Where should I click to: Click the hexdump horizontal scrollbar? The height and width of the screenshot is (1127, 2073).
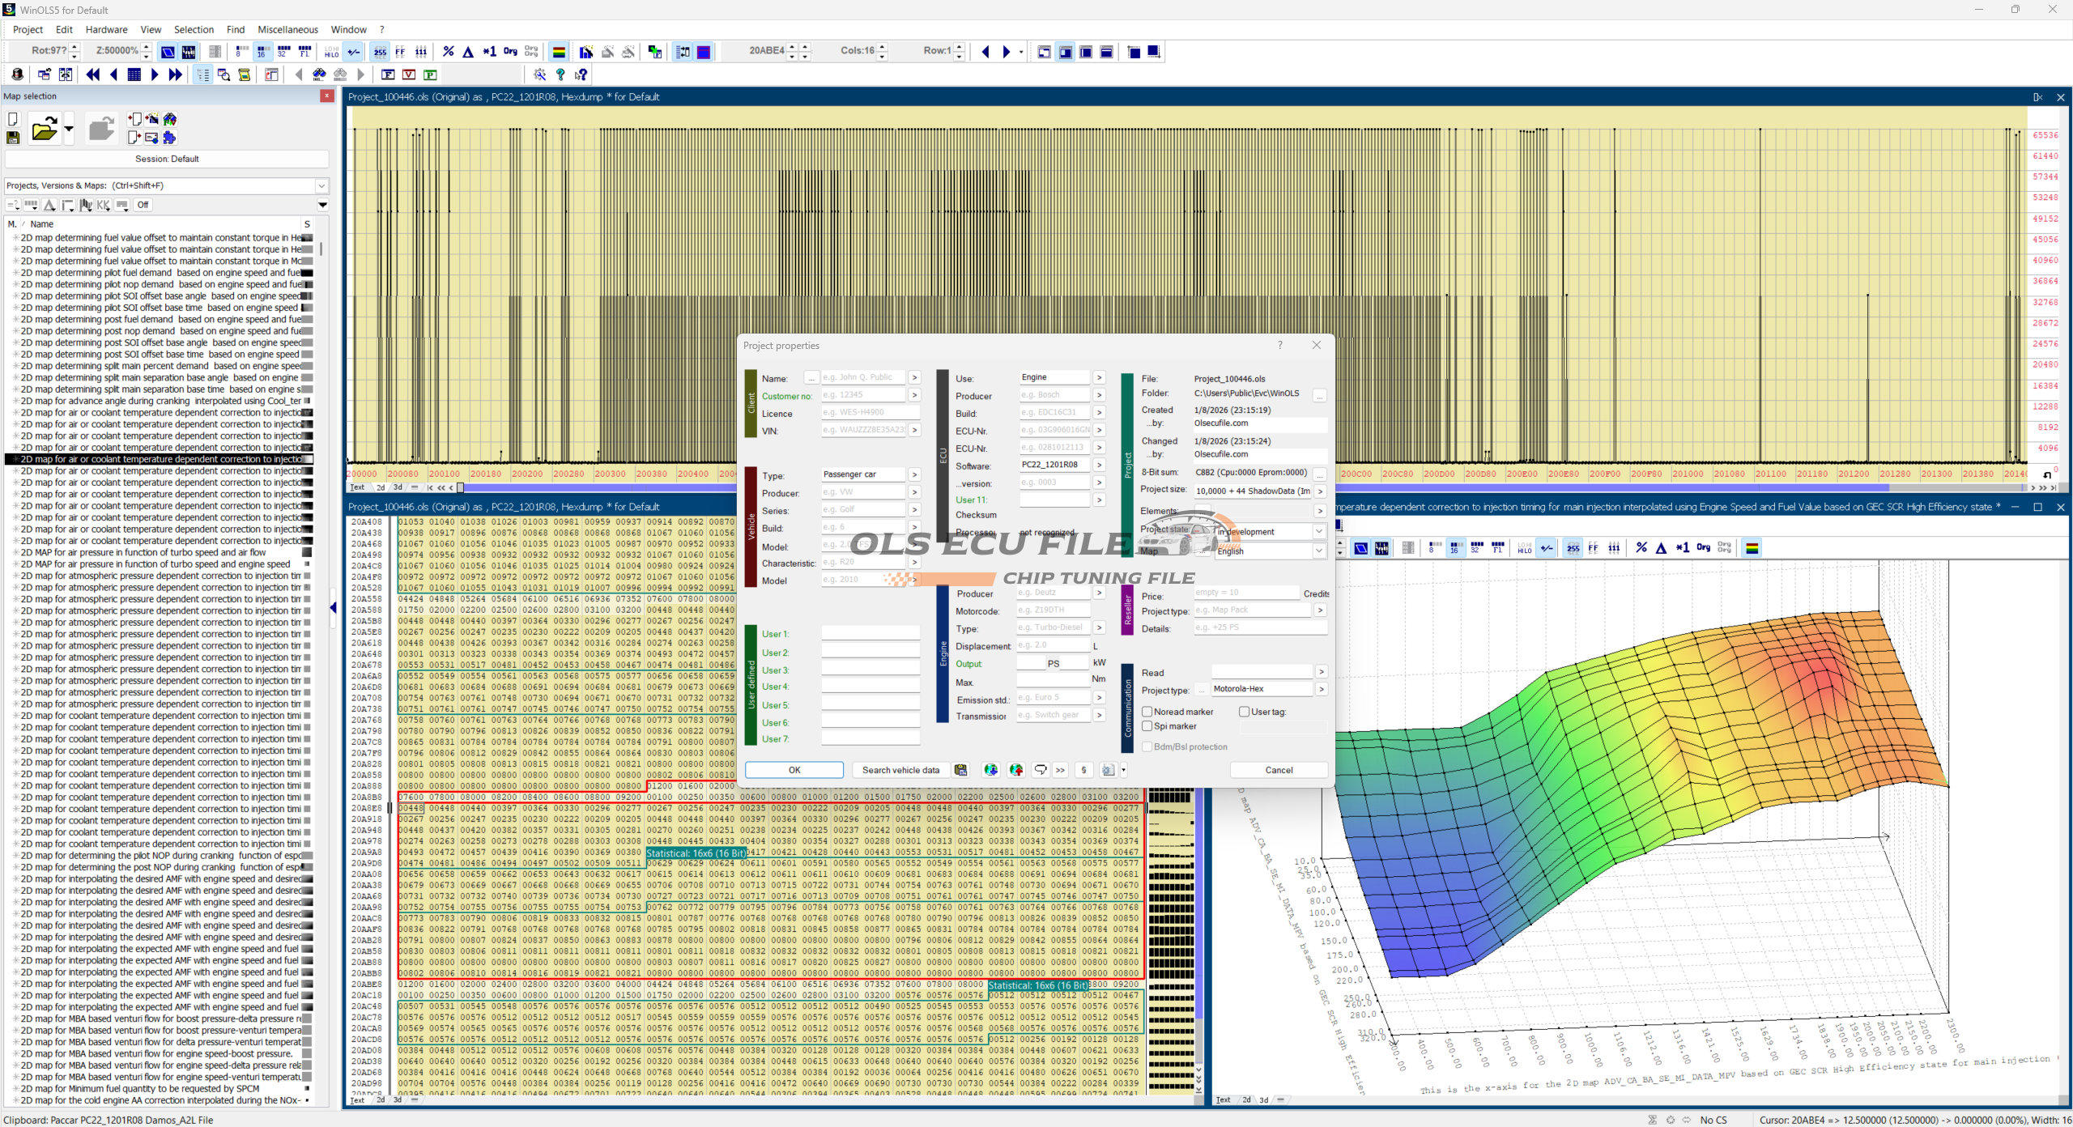pyautogui.click(x=599, y=487)
